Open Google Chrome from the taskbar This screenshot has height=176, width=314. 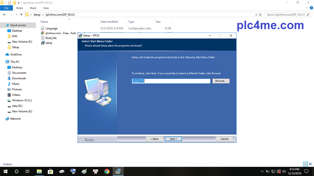(x=107, y=171)
